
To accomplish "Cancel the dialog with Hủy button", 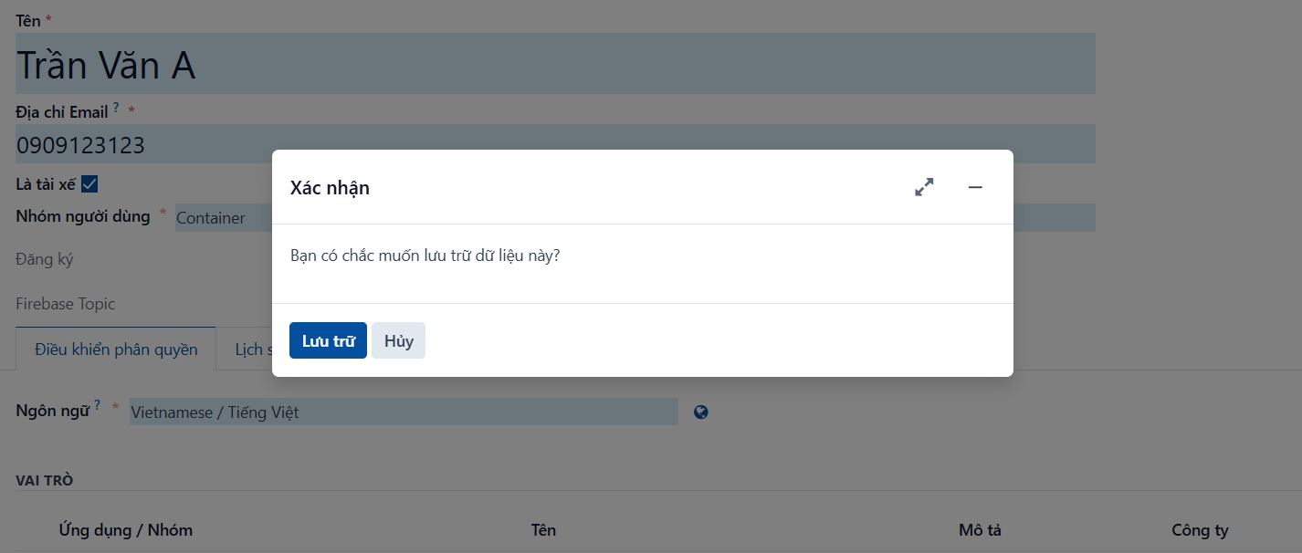I will point(398,340).
